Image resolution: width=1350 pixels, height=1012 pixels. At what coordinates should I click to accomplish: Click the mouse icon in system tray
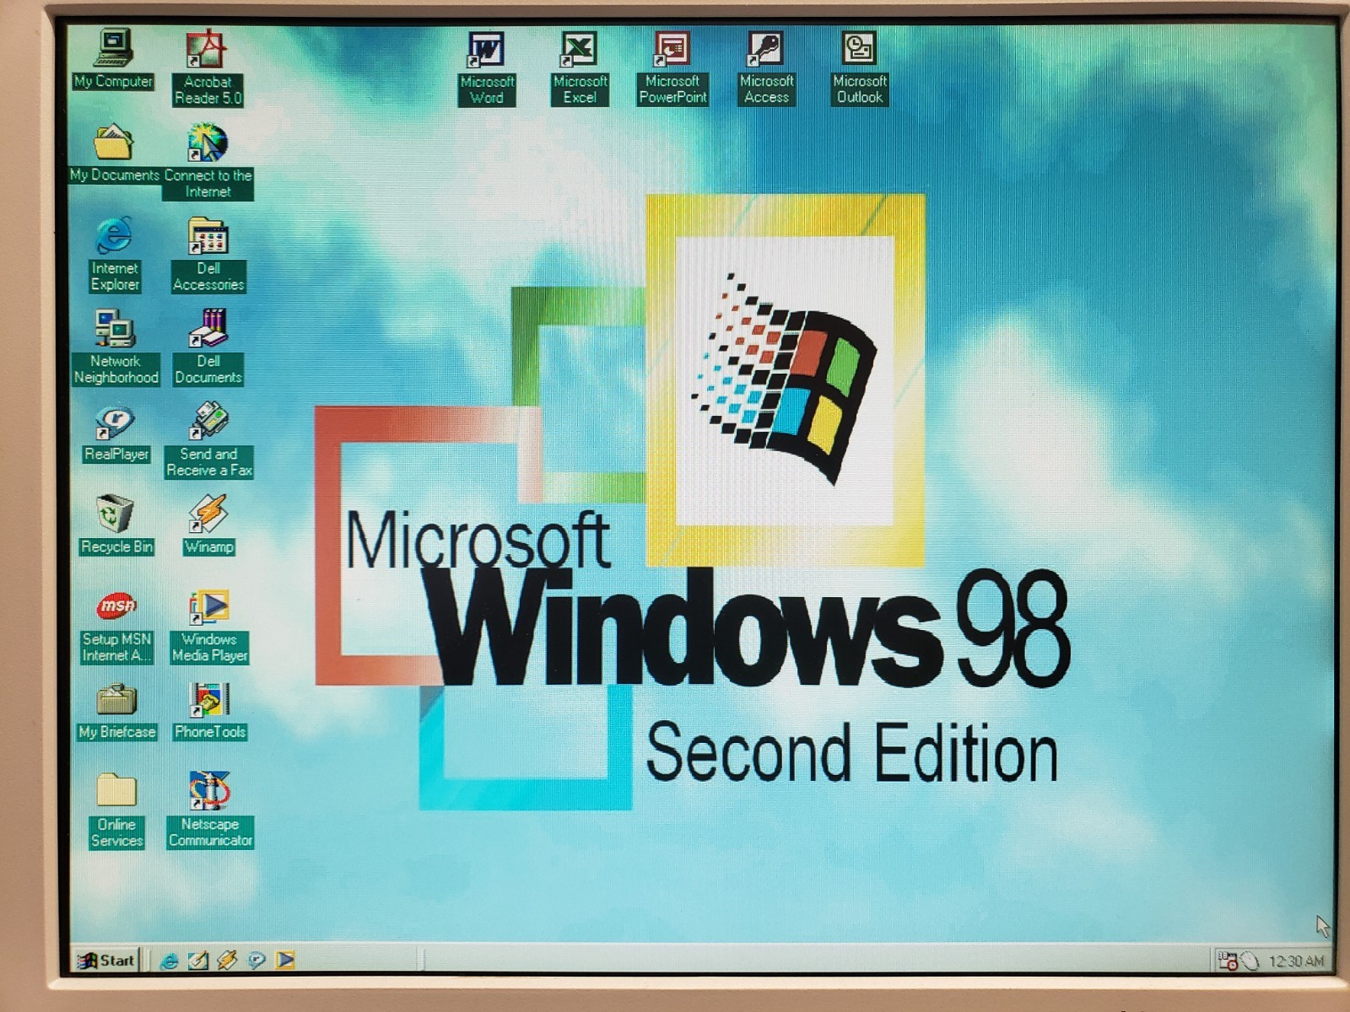click(x=1250, y=961)
